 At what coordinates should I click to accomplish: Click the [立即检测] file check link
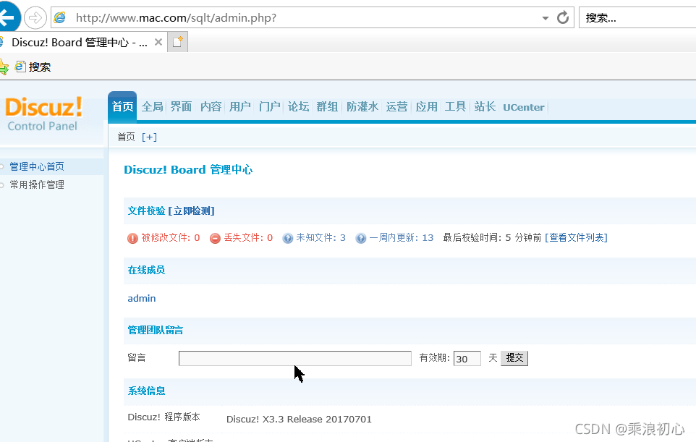pyautogui.click(x=191, y=211)
